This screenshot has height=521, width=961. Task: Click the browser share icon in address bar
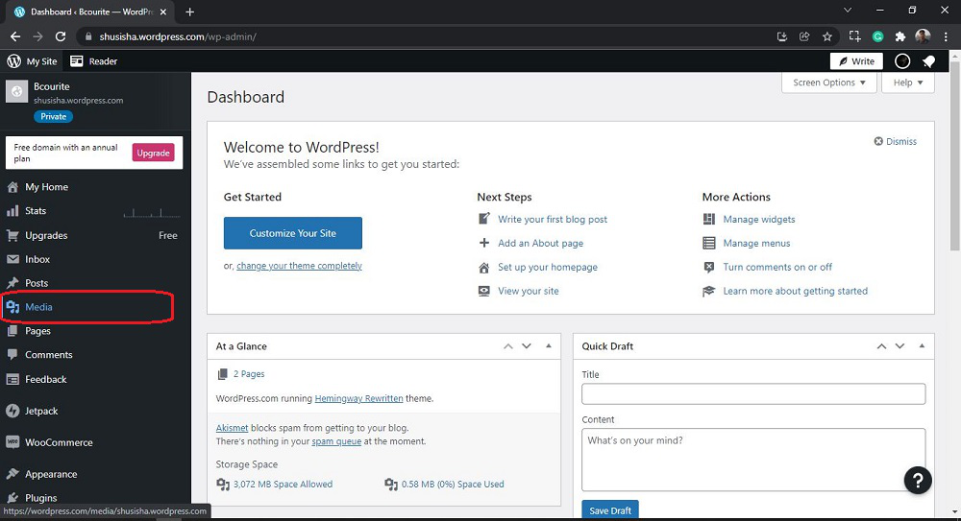click(x=804, y=36)
